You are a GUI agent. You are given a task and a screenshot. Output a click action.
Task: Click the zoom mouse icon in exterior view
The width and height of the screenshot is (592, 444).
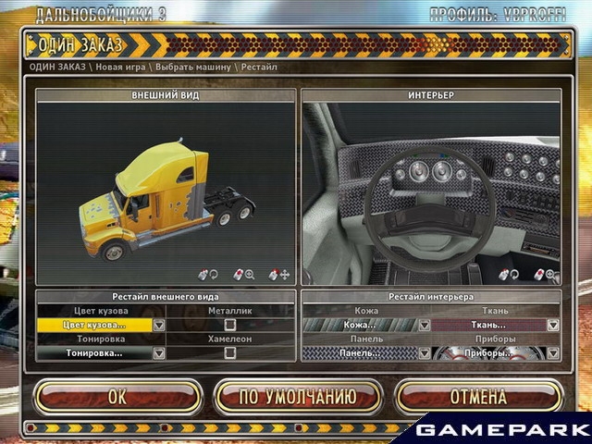(x=243, y=275)
